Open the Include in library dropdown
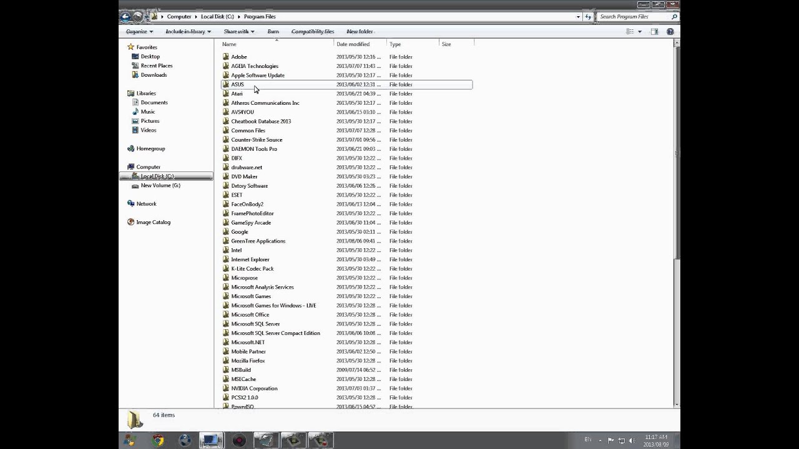Viewport: 799px width, 449px height. tap(188, 31)
